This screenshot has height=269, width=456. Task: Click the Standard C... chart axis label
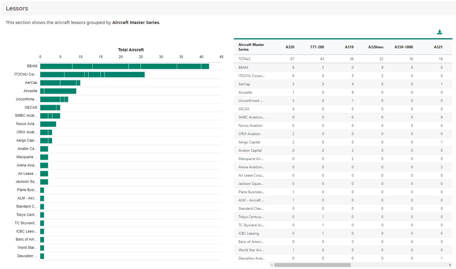[27, 206]
